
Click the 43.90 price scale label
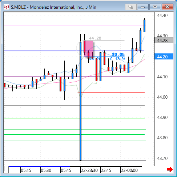tap(162, 118)
